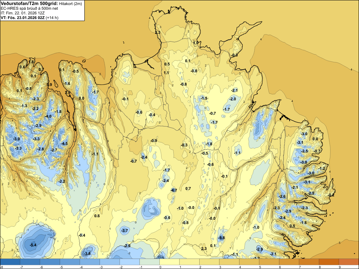Click legend color between -1 and 0
This screenshot has height=269, width=359.
pyautogui.click(x=149, y=262)
